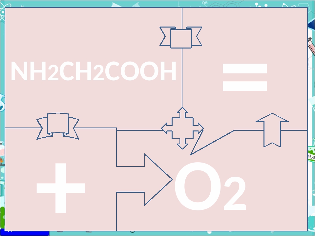The height and width of the screenshot is (236, 315).
Task: Click the horizontal line left of four-way arrow
Action: coord(139,130)
